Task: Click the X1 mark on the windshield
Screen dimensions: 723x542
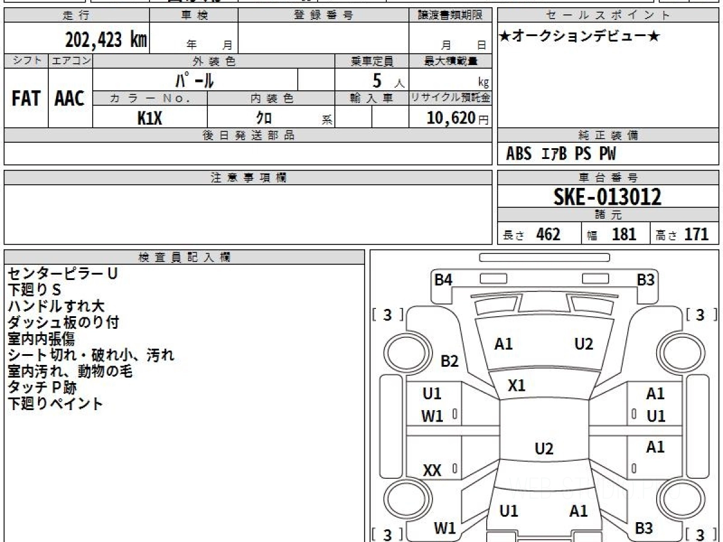Action: tap(516, 385)
